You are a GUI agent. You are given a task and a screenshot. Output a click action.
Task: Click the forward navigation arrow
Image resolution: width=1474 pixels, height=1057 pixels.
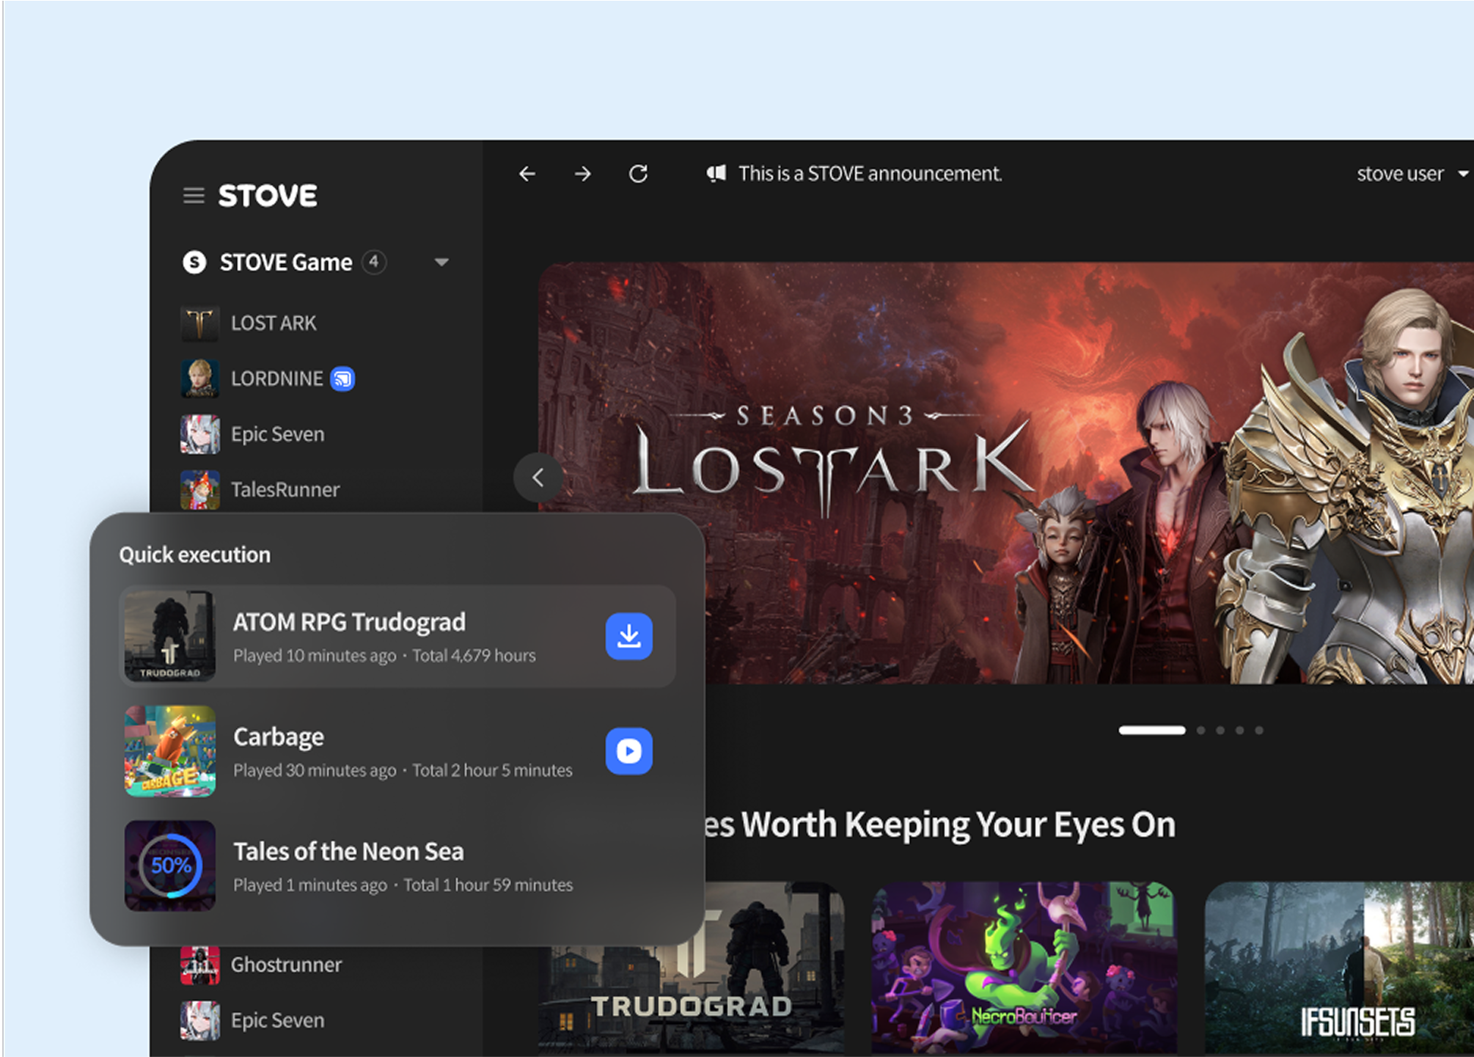coord(582,174)
